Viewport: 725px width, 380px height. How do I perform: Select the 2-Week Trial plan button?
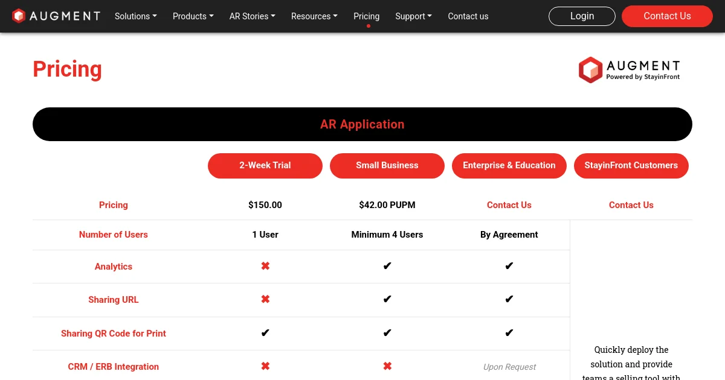click(265, 165)
